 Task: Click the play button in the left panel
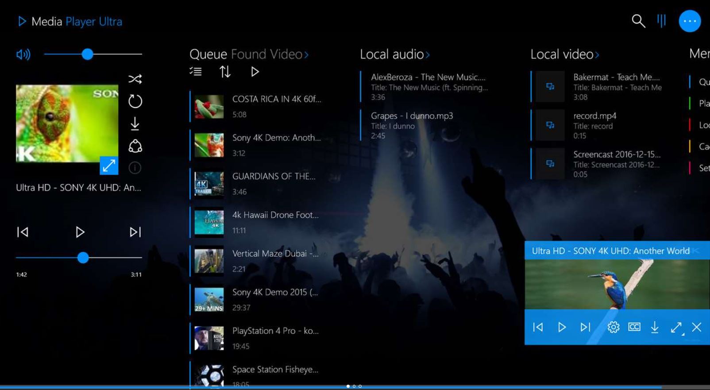point(80,232)
